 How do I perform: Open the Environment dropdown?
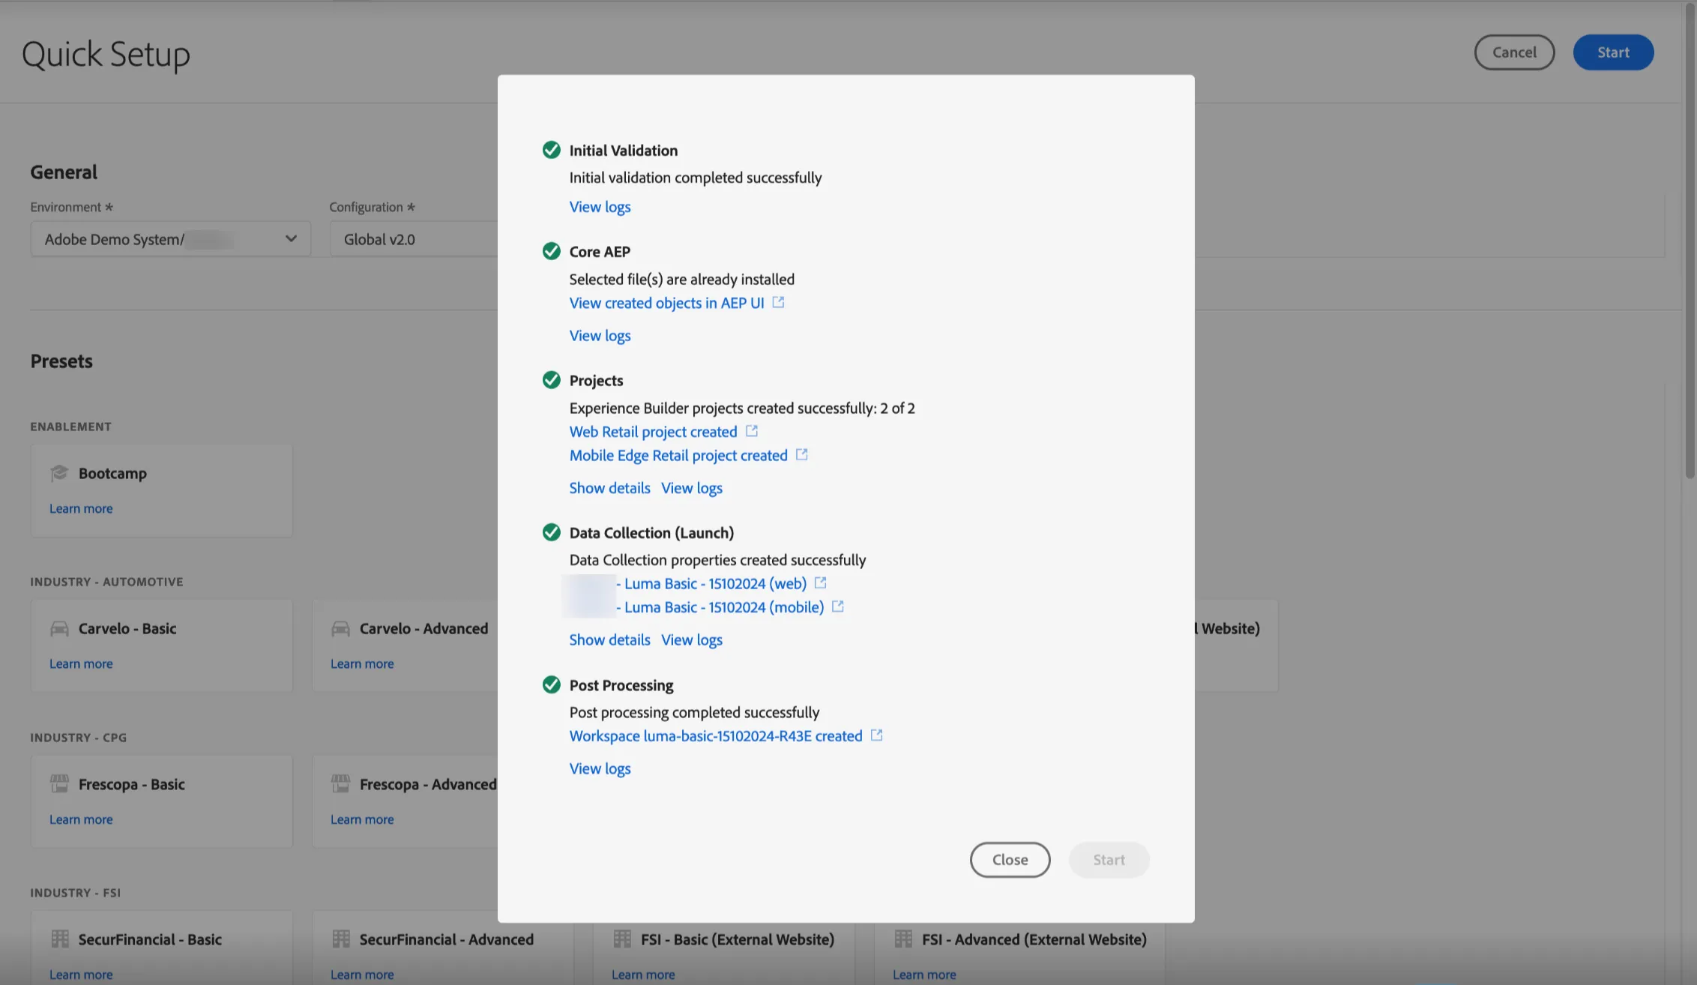(x=171, y=239)
